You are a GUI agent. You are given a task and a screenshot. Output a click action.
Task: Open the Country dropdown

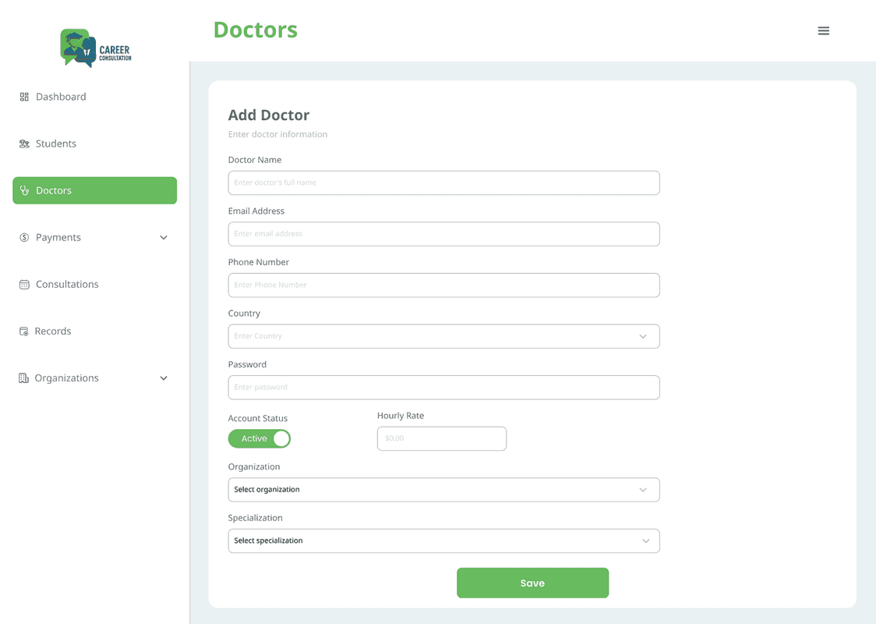443,336
